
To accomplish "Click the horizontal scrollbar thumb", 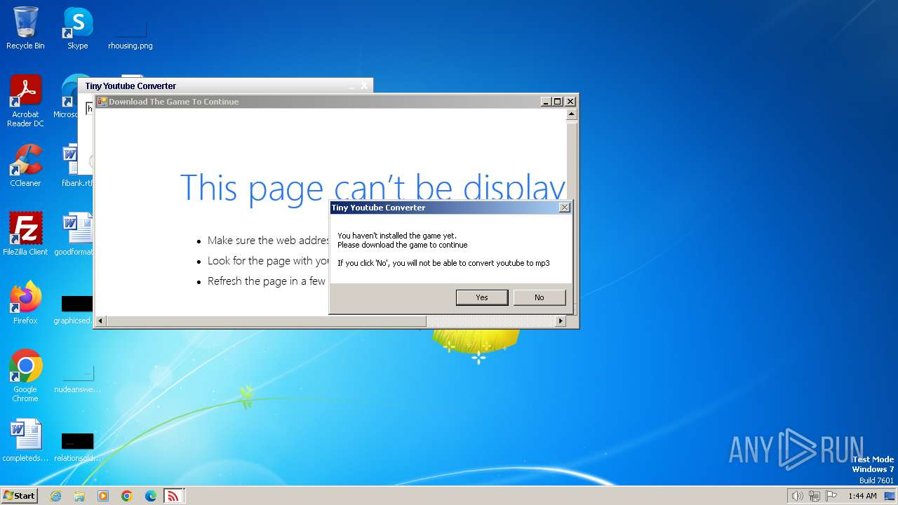I will click(x=266, y=321).
